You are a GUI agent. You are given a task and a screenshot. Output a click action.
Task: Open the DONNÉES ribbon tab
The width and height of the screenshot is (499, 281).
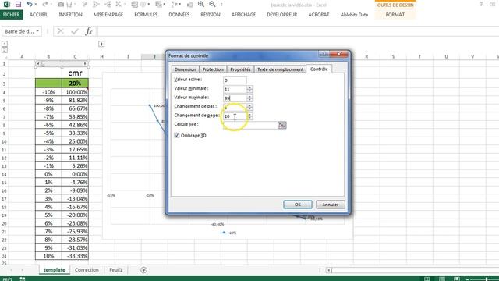tap(179, 15)
